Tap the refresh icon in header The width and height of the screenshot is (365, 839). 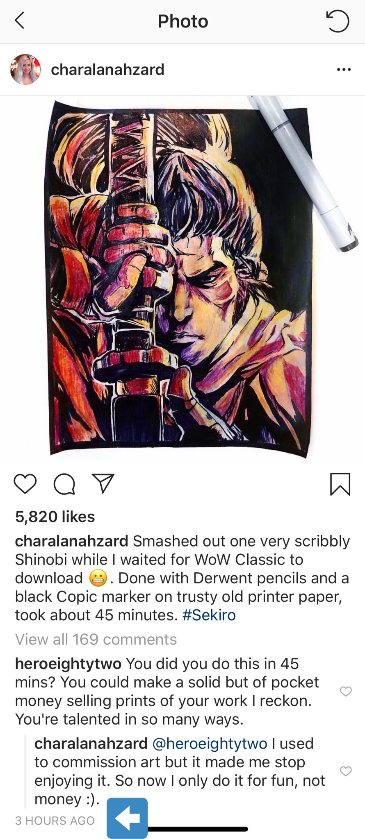[x=337, y=21]
